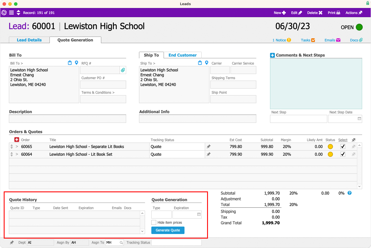
Task: Click Quote History scroll up arrow
Action: pyautogui.click(x=142, y=213)
